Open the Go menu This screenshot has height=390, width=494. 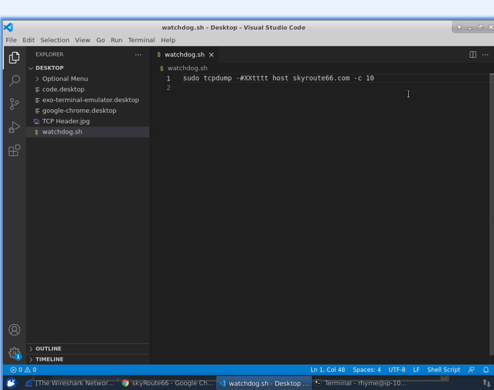pyautogui.click(x=101, y=40)
